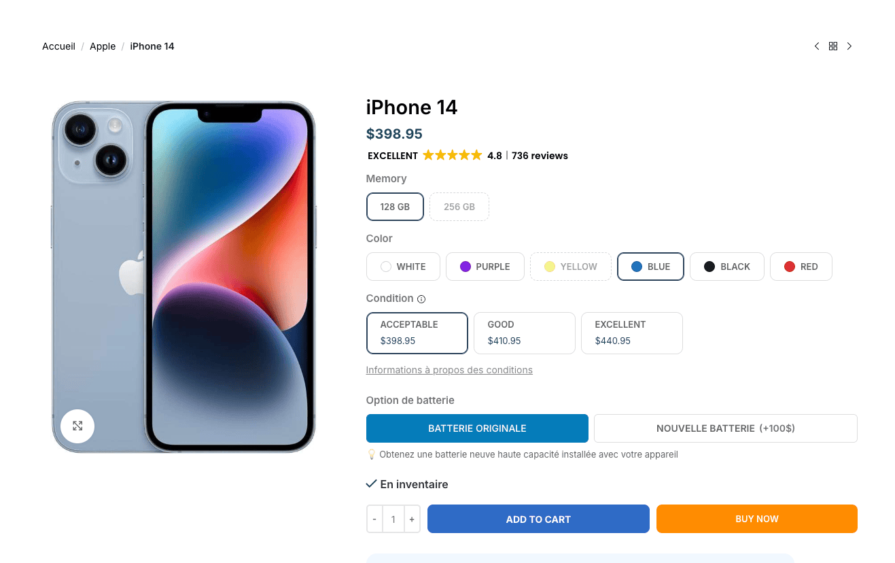This screenshot has width=895, height=563.
Task: Go to the previous product arrow
Action: [817, 46]
